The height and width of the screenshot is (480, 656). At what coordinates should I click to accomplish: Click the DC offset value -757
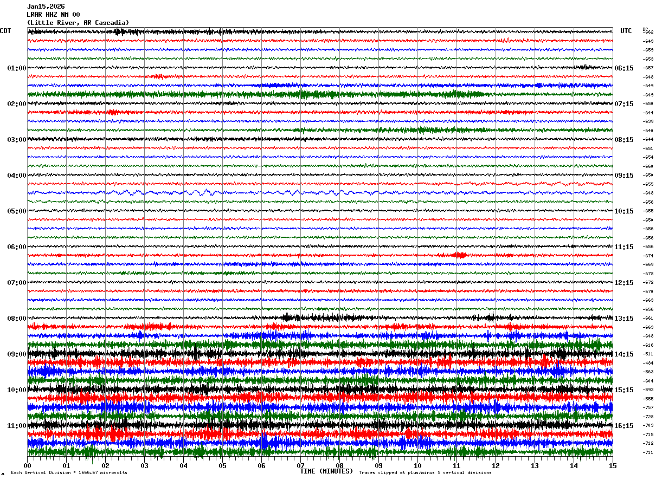click(x=648, y=407)
